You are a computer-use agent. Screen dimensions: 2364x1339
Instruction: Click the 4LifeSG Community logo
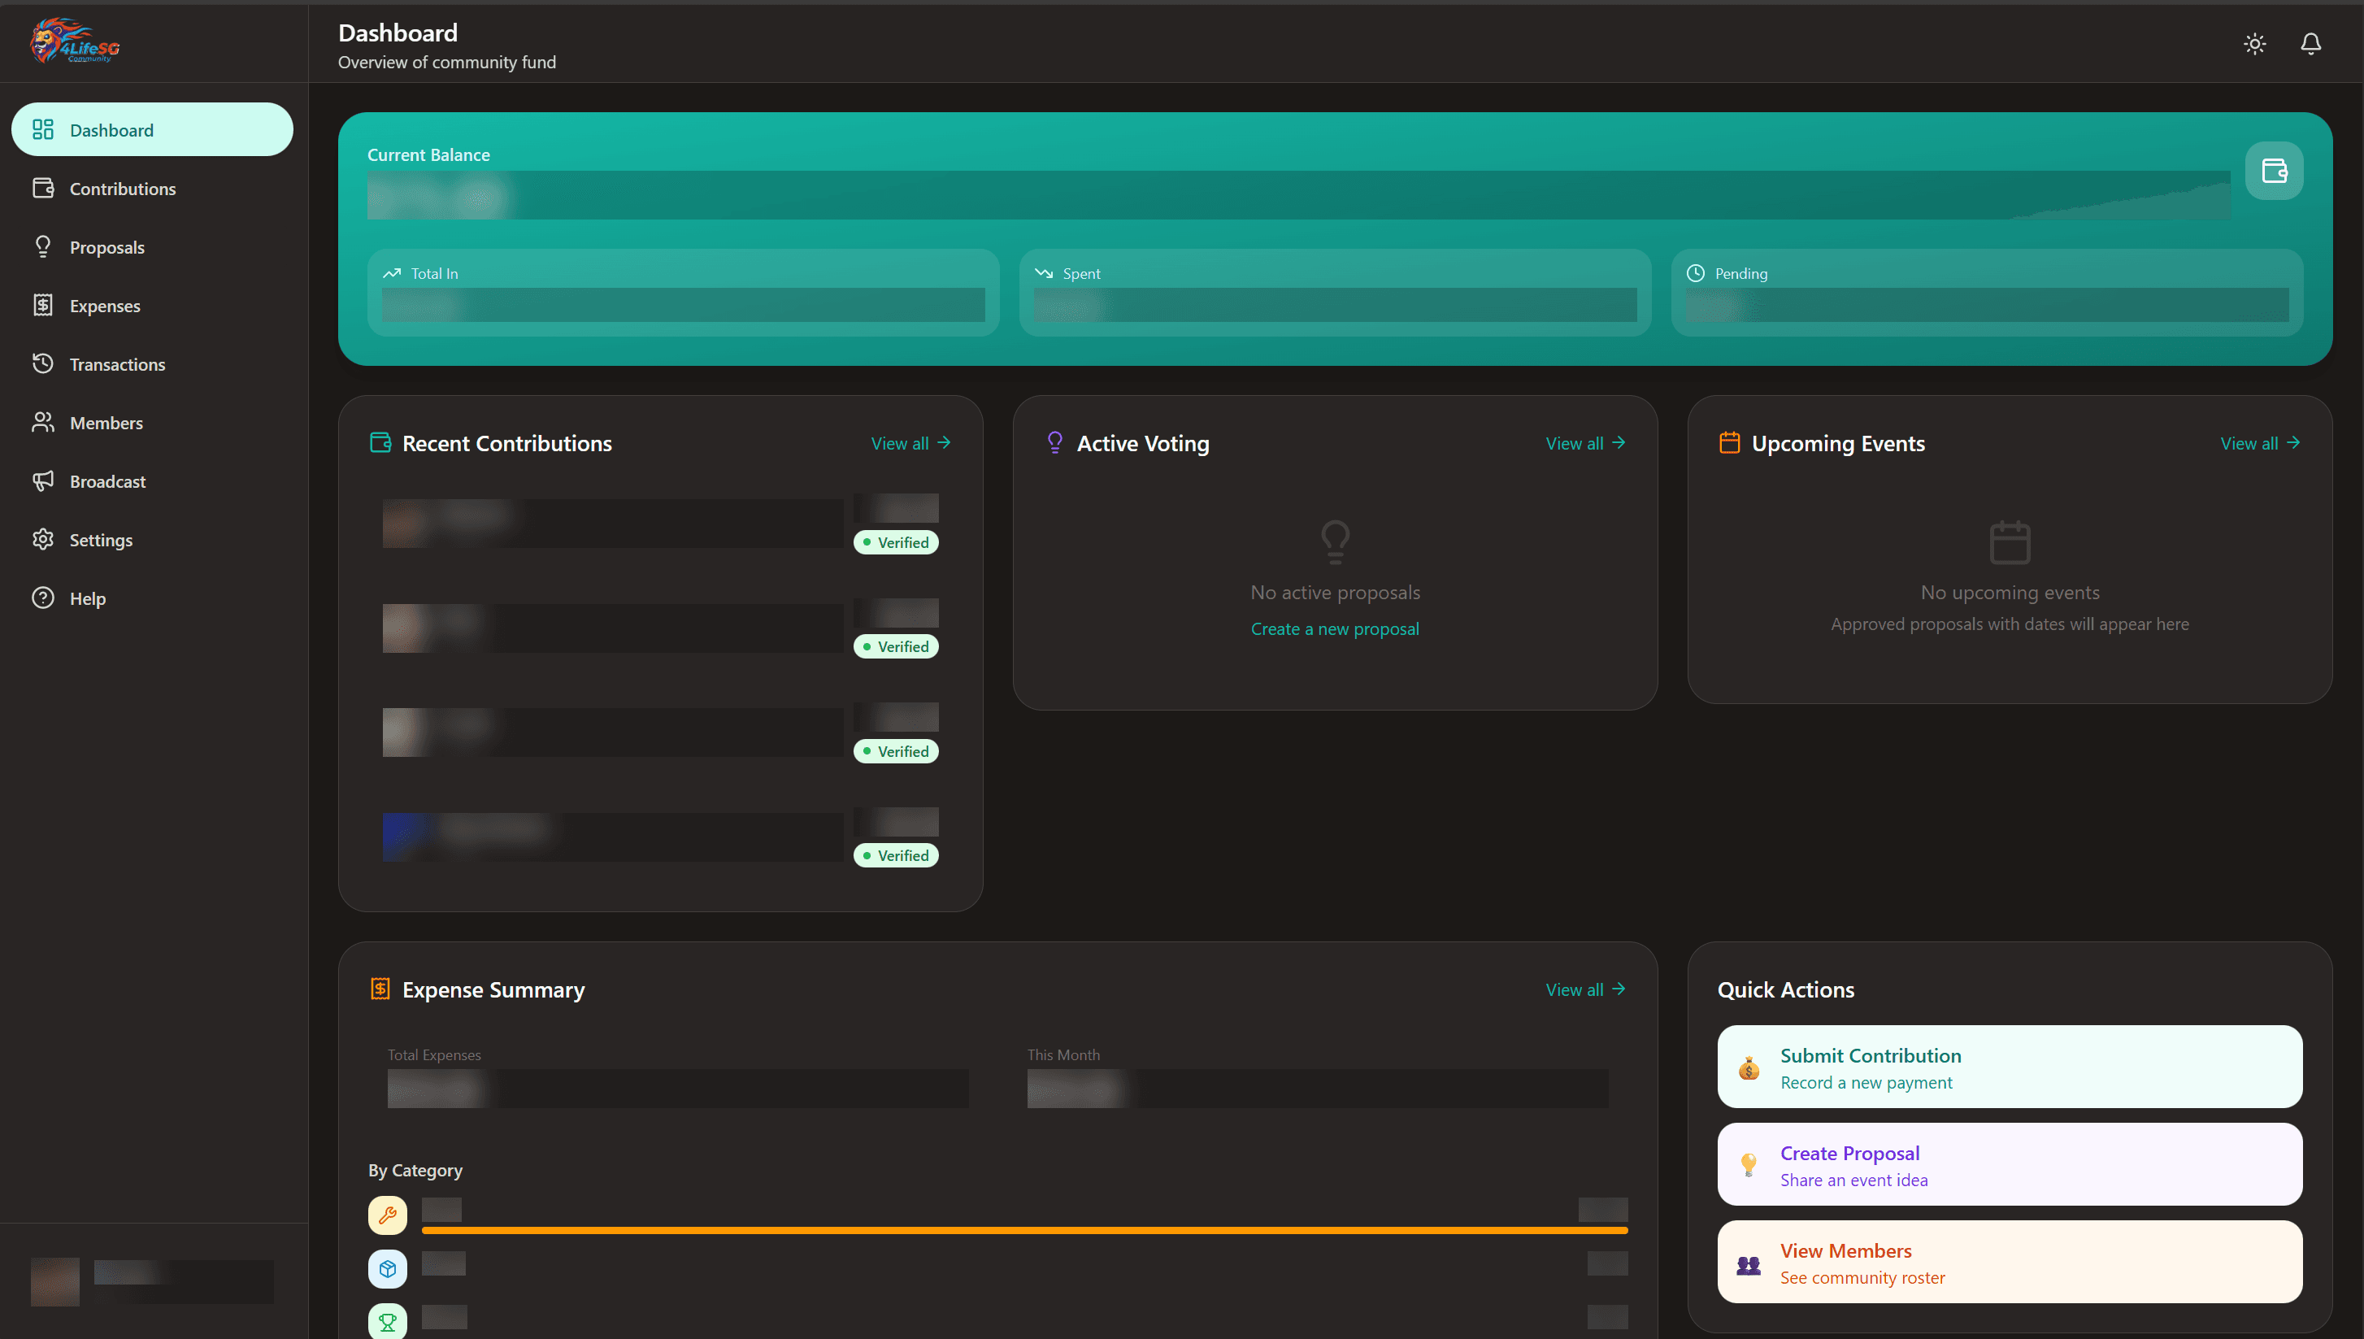pyautogui.click(x=76, y=41)
